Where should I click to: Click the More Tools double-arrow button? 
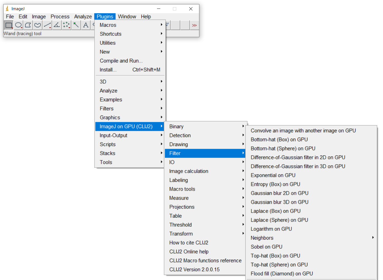[x=194, y=25]
